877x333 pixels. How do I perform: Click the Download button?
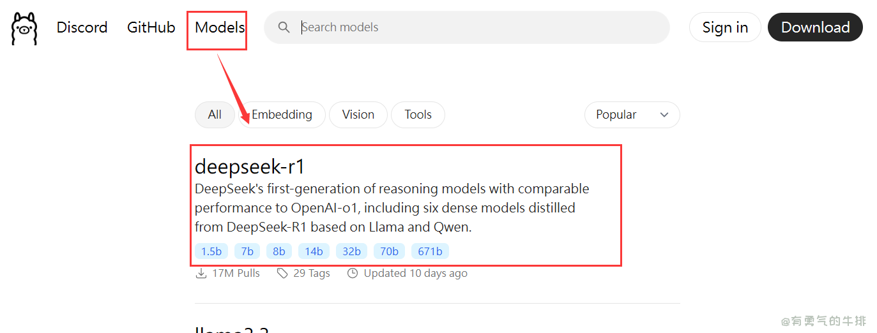815,27
